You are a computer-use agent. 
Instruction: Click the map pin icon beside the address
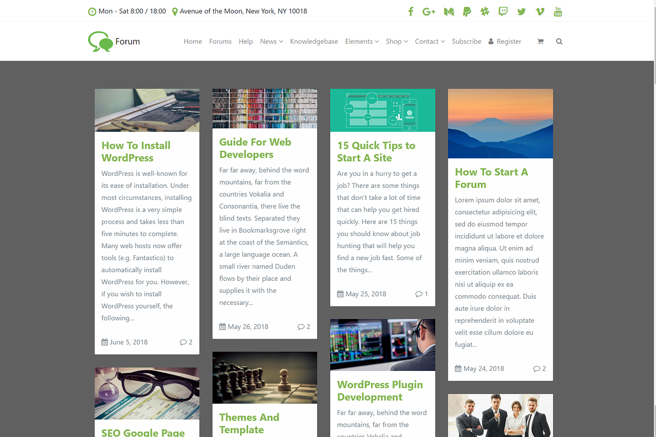pos(174,11)
